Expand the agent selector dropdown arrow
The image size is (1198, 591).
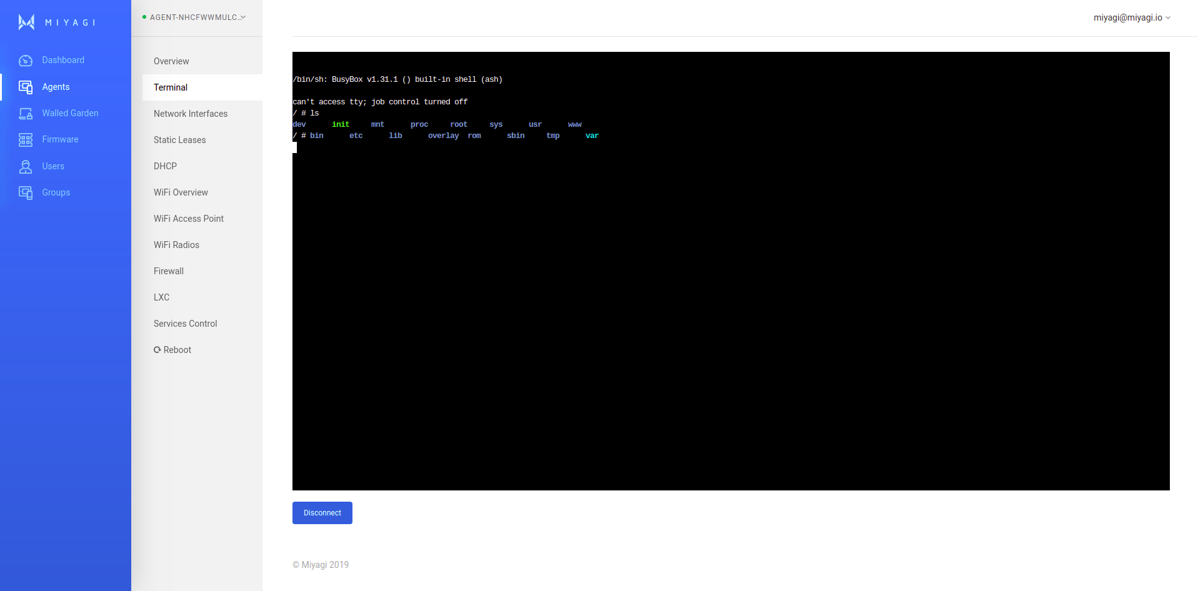click(x=243, y=17)
